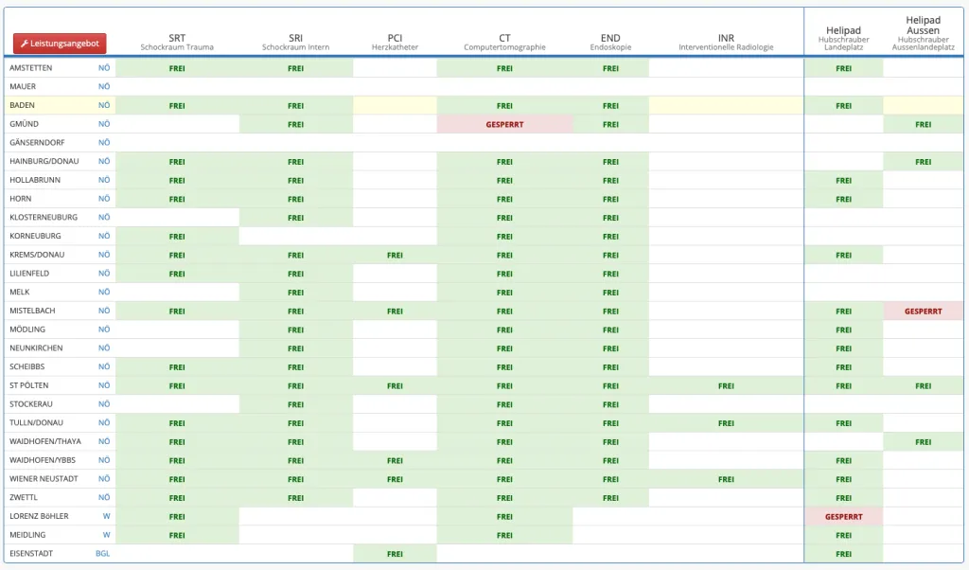Click the FREI PCI cell for Eisenstadt

coord(395,554)
